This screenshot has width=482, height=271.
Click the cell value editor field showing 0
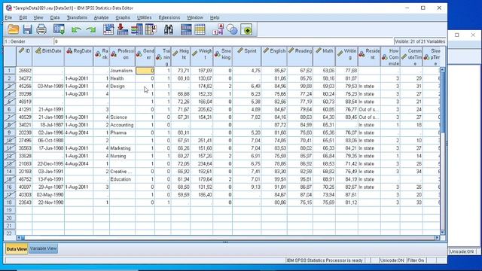(x=224, y=41)
